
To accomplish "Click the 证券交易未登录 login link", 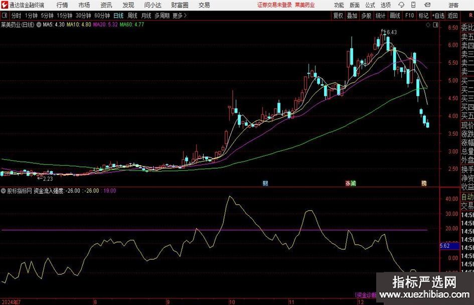I will pos(274,5).
